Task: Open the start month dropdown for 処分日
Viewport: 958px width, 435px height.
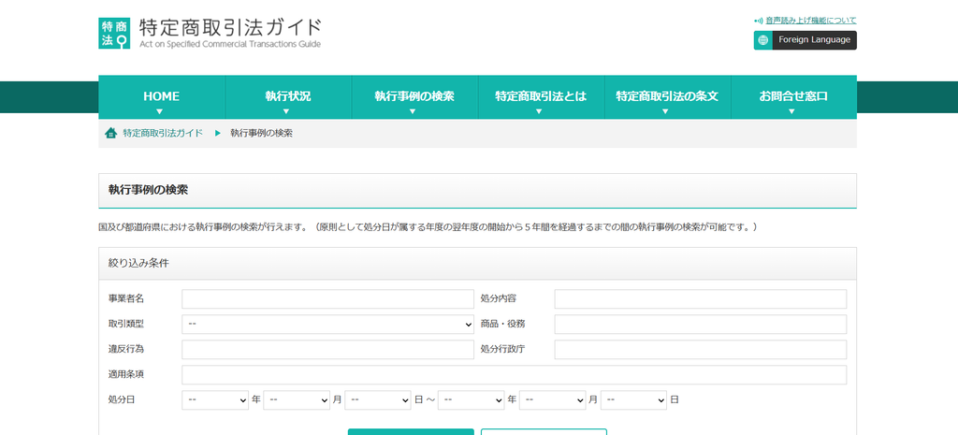Action: click(x=297, y=399)
